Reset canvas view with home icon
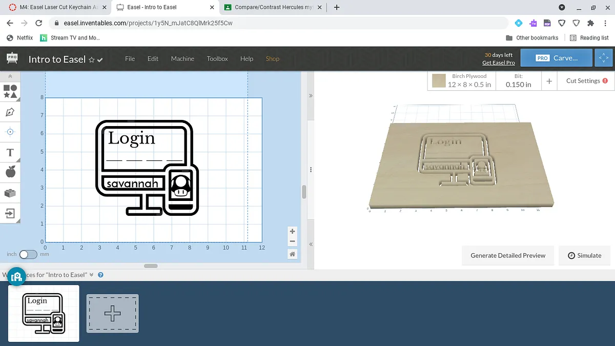Viewport: 615px width, 346px height. [x=292, y=254]
